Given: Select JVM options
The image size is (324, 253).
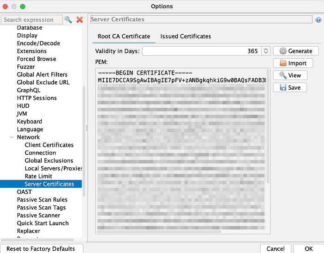Looking at the screenshot, I should [22, 114].
